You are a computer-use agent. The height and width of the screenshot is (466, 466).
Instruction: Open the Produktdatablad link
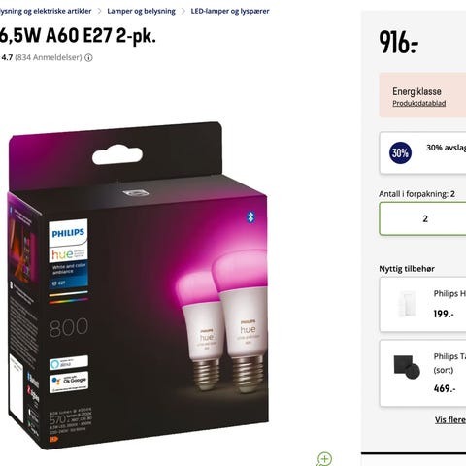pos(419,103)
